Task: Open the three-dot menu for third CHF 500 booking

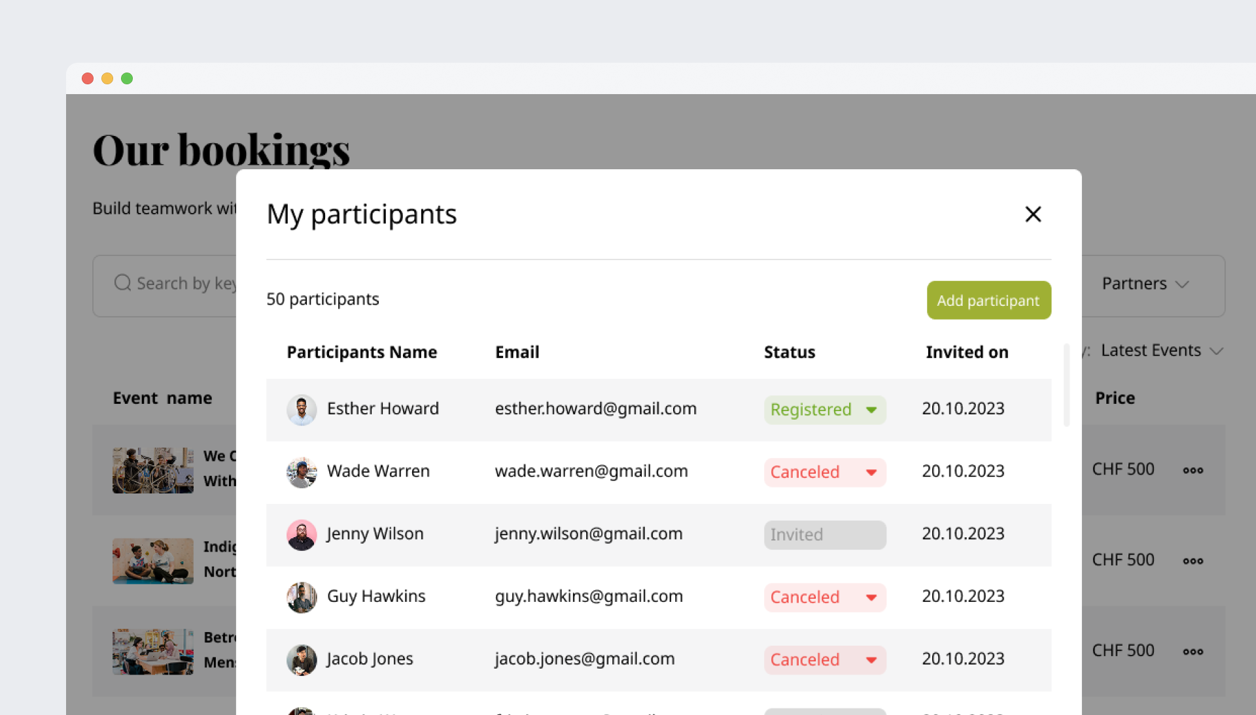Action: click(1193, 652)
